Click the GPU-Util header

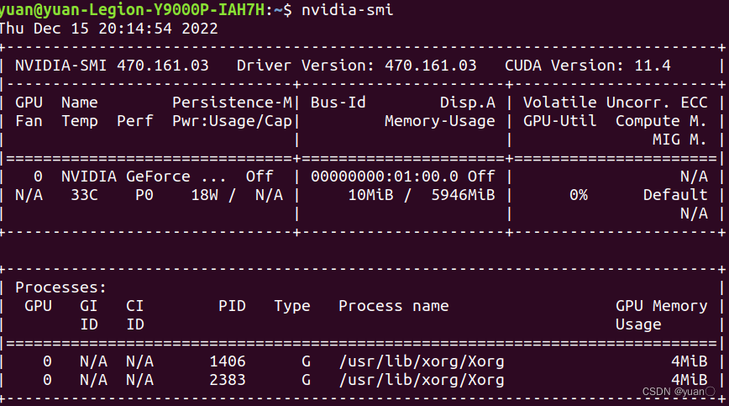559,121
